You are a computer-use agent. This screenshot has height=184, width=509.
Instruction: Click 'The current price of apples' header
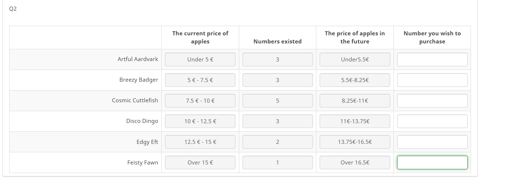click(x=200, y=38)
